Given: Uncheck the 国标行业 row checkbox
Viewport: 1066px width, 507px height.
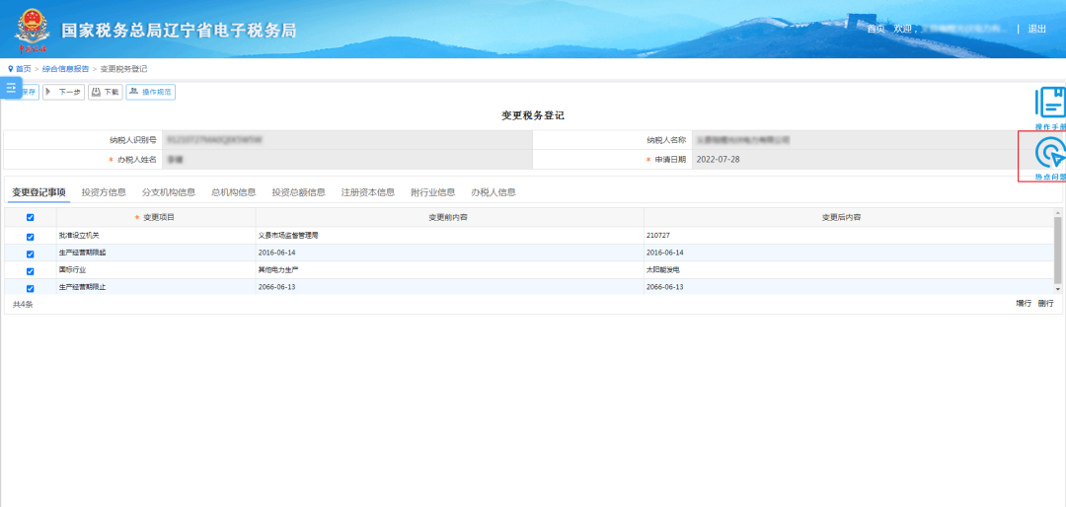Looking at the screenshot, I should pyautogui.click(x=30, y=270).
